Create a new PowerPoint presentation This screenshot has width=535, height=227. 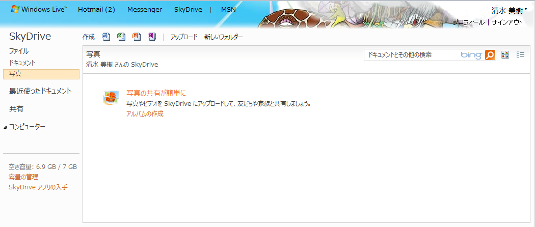[137, 37]
